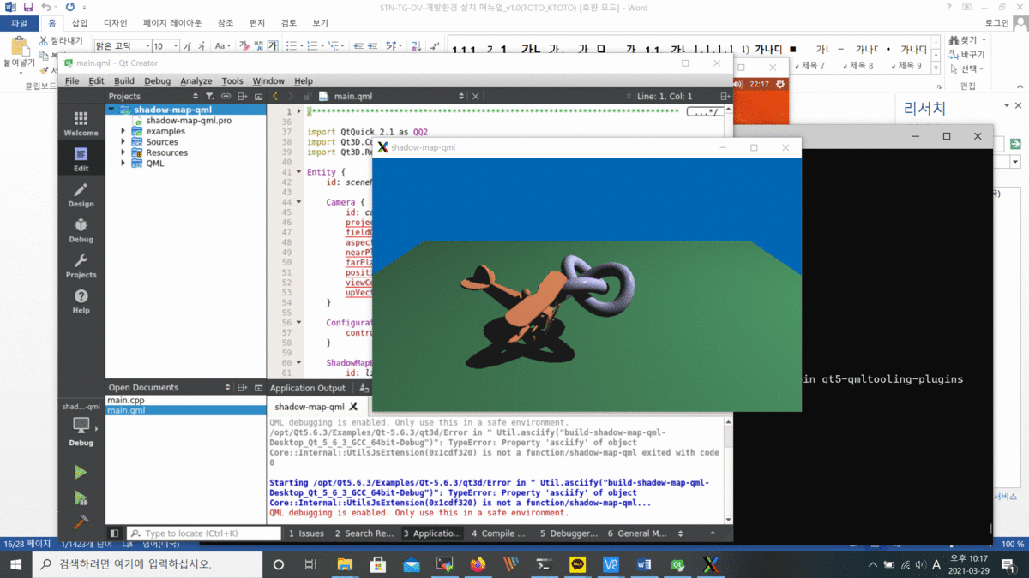Open the Analyze menu in Qt Creator
The image size is (1029, 578).
coord(196,81)
